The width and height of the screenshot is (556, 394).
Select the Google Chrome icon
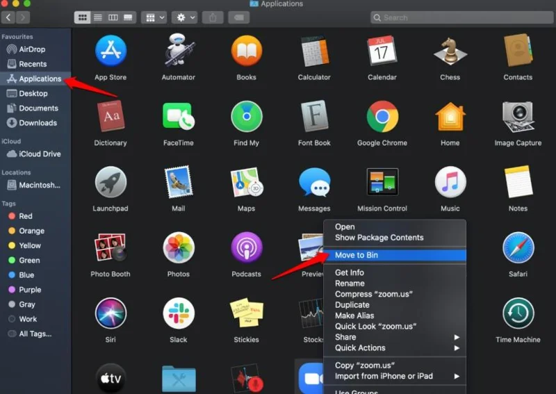382,116
